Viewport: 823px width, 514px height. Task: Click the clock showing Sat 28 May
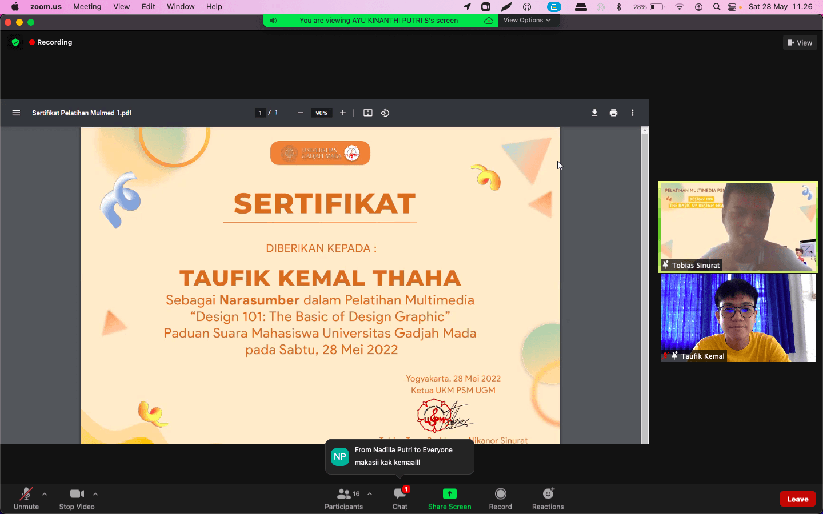(x=780, y=7)
